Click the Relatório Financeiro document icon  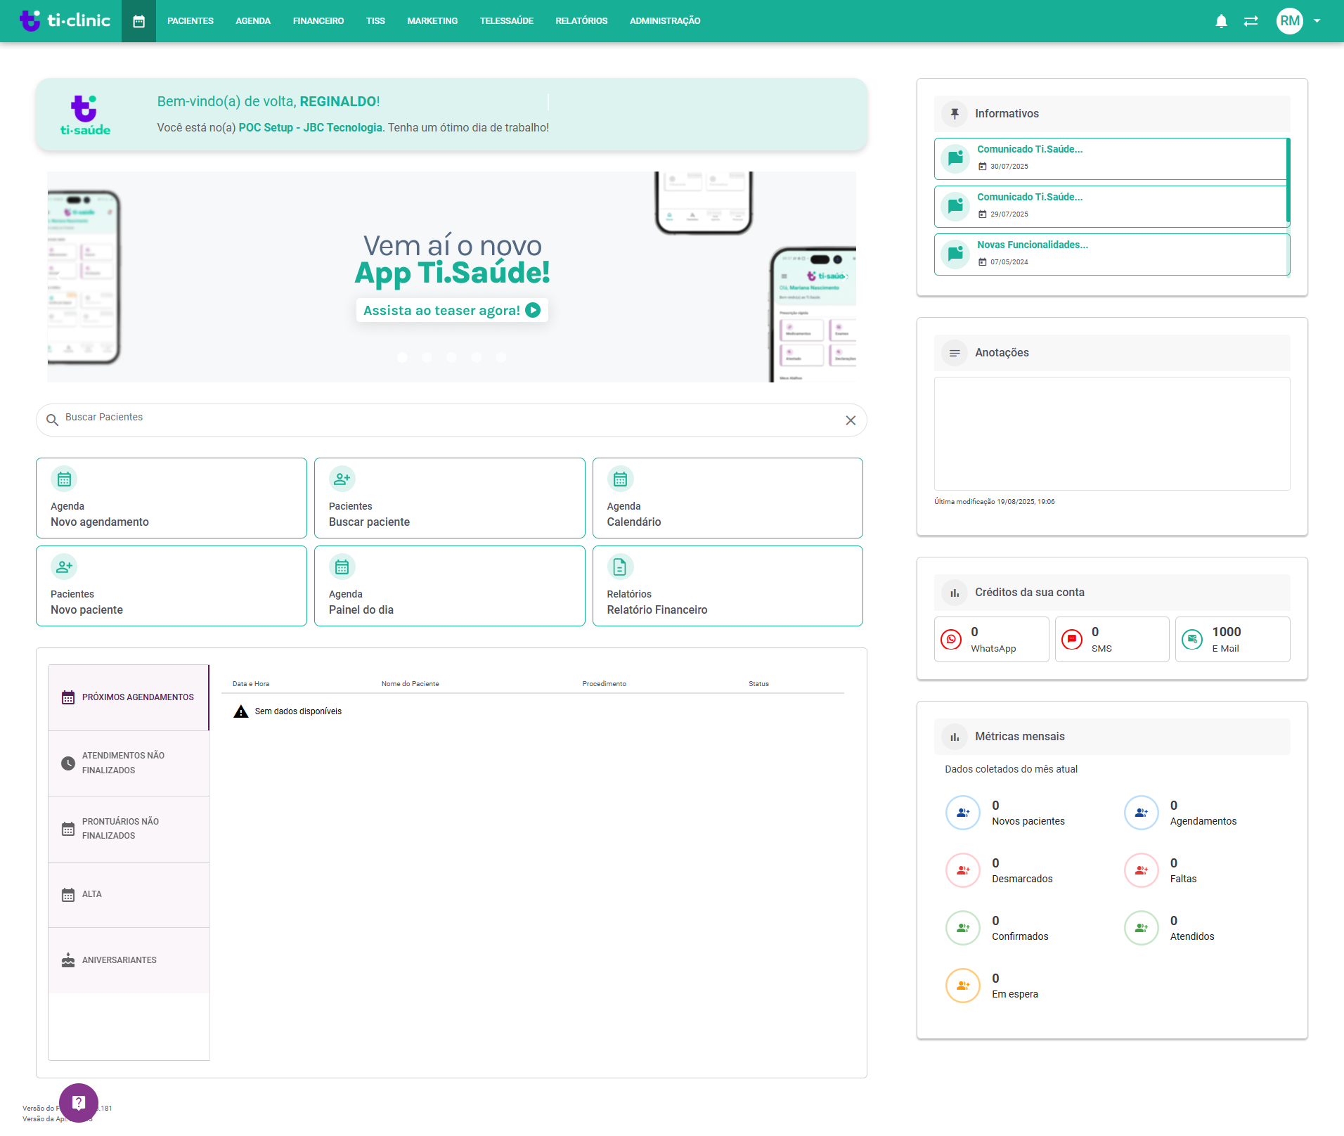click(620, 567)
